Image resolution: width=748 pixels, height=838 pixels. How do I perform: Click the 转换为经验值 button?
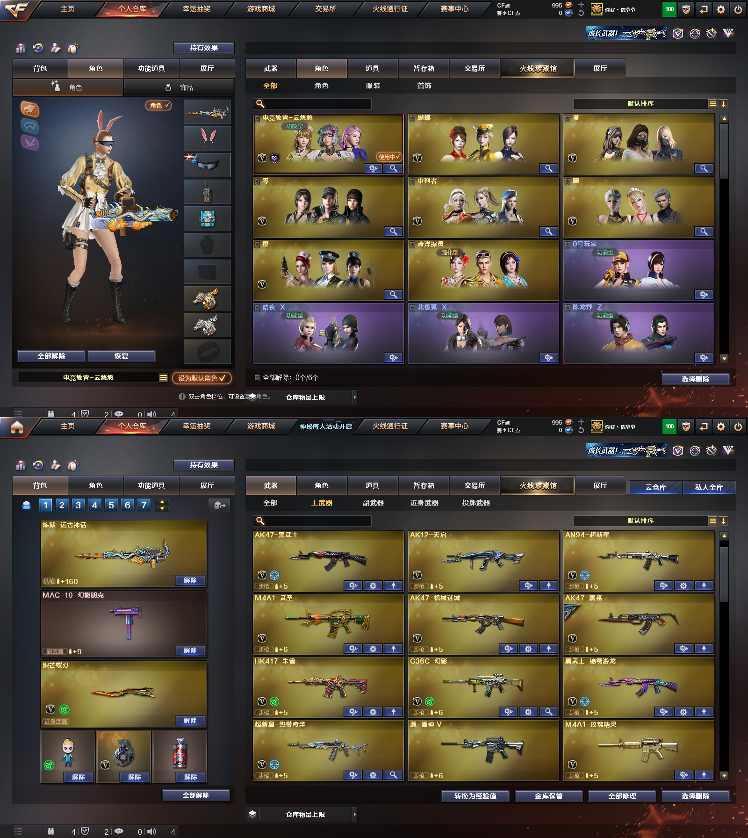475,796
